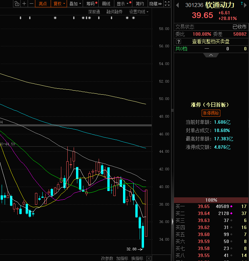249x261 pixels.
Task: Click the 58.00 price axis label
Action: coord(164,29)
